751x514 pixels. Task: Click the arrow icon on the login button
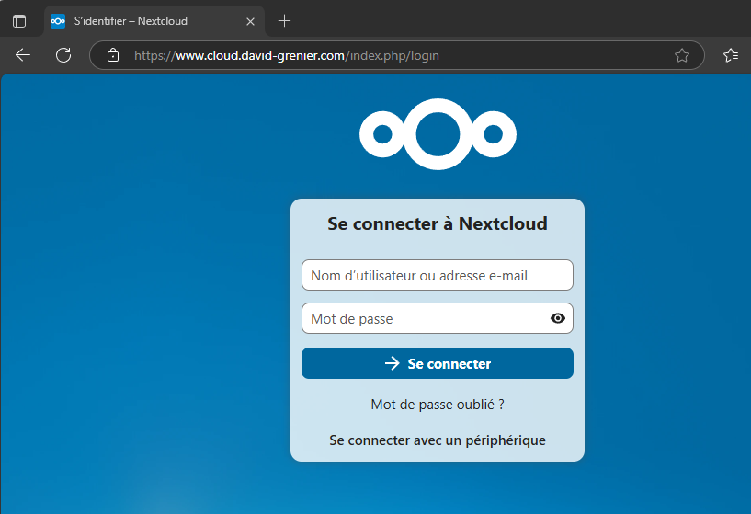pos(393,363)
